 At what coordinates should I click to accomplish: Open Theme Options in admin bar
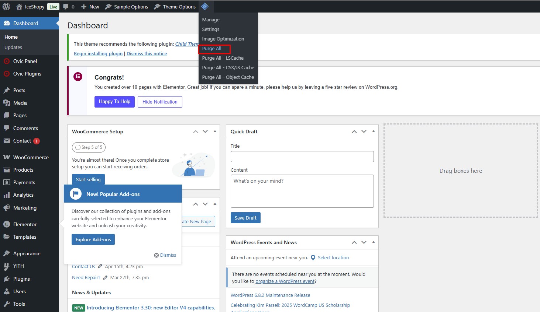pyautogui.click(x=175, y=7)
